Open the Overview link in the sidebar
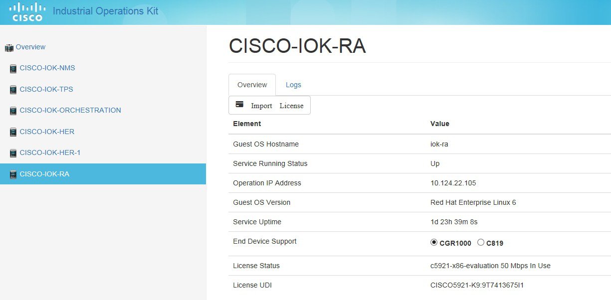This screenshot has width=611, height=300. click(30, 47)
